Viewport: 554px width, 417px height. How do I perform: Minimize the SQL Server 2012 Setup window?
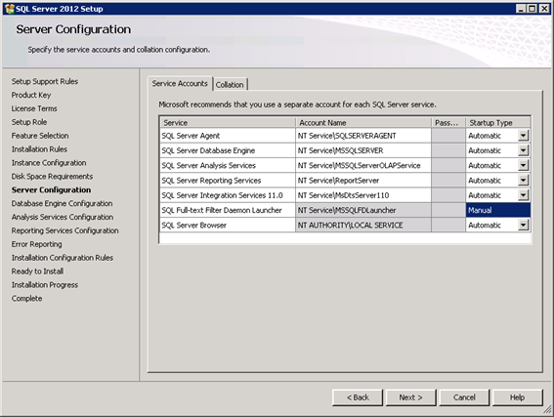521,9
